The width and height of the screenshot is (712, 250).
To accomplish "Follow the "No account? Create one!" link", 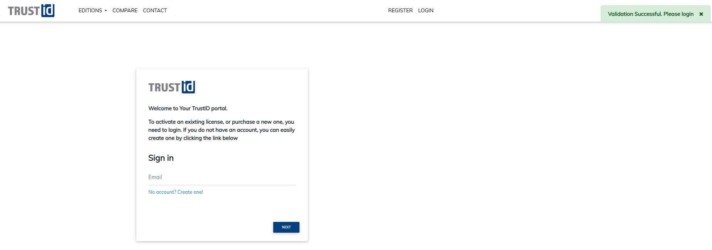I will [x=176, y=192].
